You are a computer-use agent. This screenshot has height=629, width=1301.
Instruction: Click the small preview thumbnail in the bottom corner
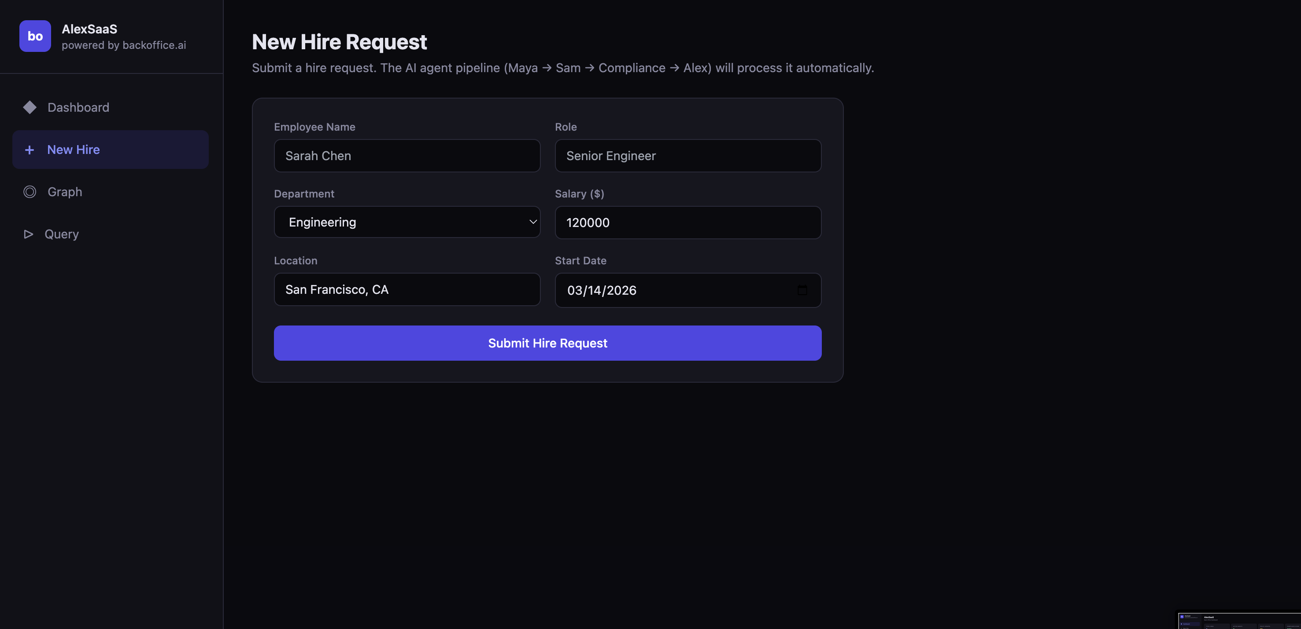(x=1239, y=621)
